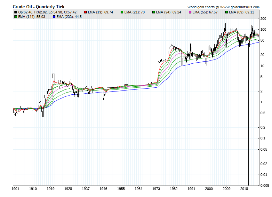Viewport: 272px width, 197px height.
Task: Click the Op/Hi/Lo/Cl price readout text
Action: 47,12
